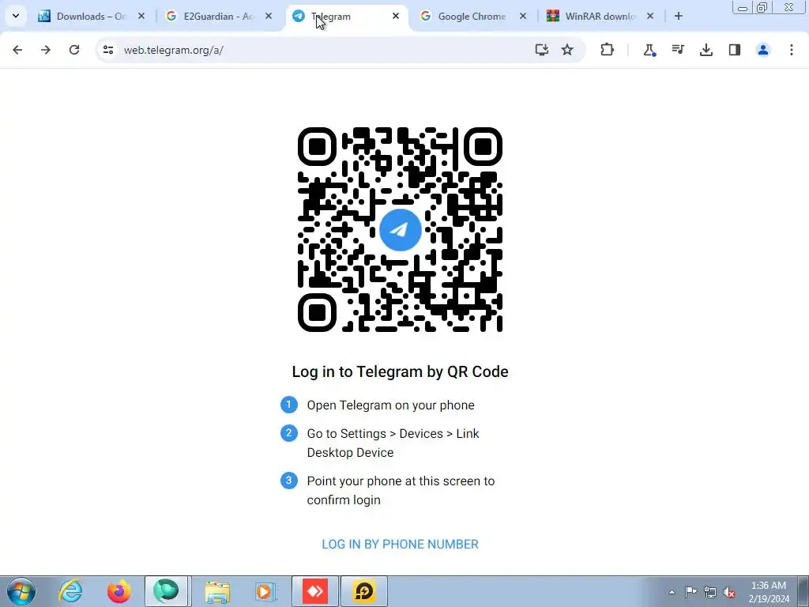This screenshot has width=809, height=607.
Task: Open Chrome Labs flask icon
Action: (649, 50)
